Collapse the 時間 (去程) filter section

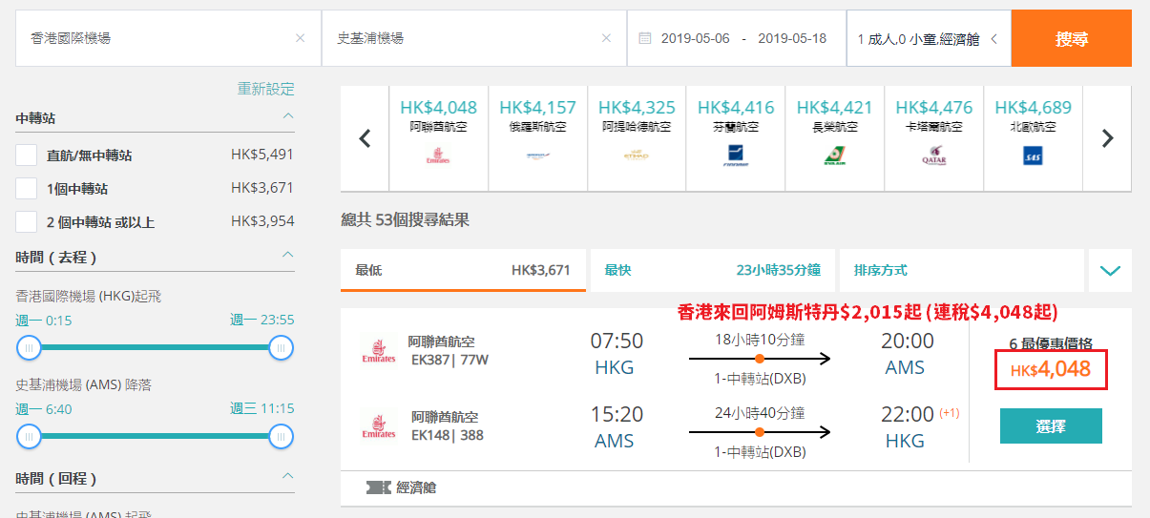[288, 255]
